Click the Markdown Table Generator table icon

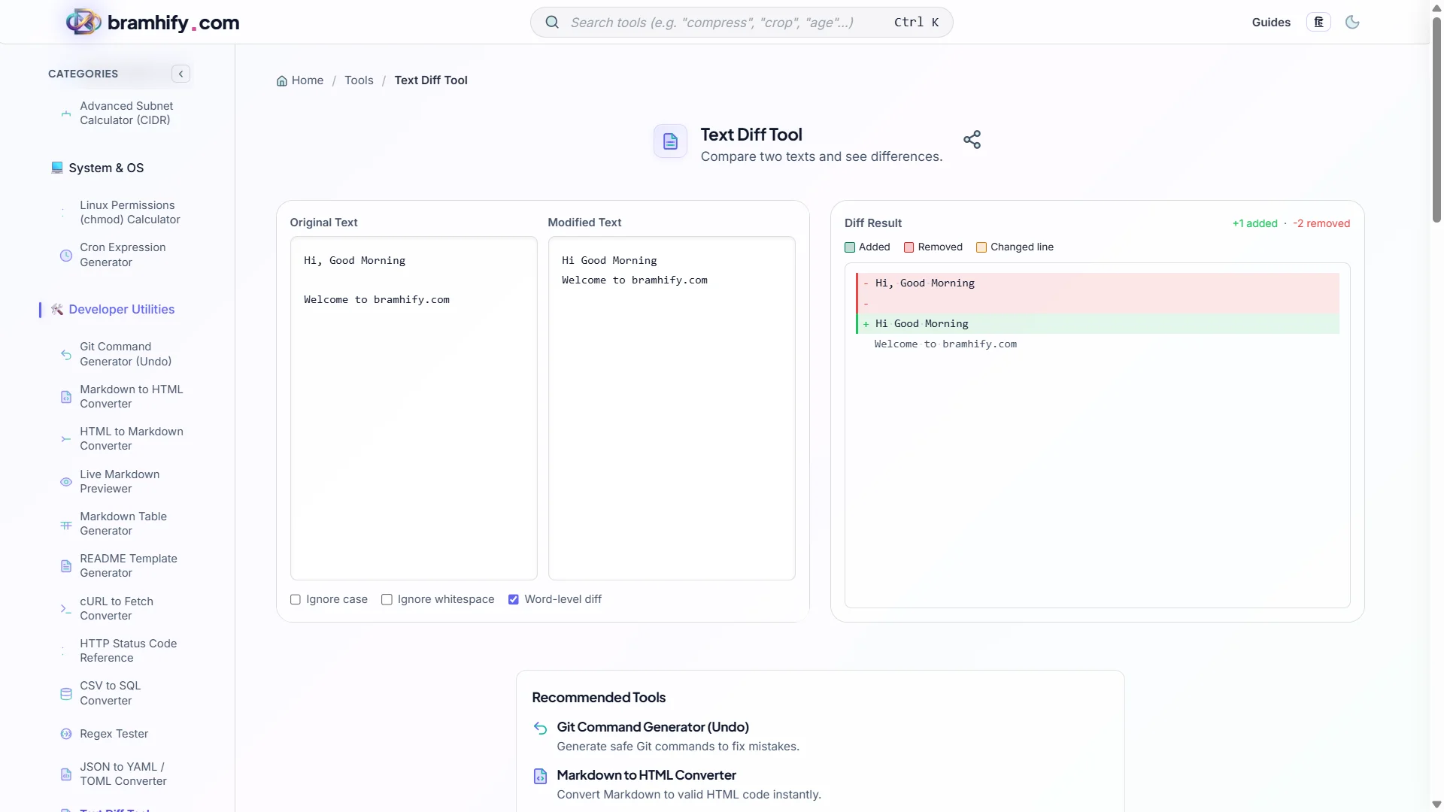click(66, 524)
